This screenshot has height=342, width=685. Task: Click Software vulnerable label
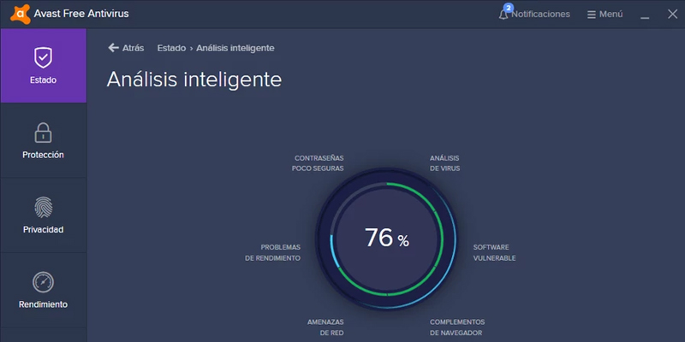(x=494, y=252)
